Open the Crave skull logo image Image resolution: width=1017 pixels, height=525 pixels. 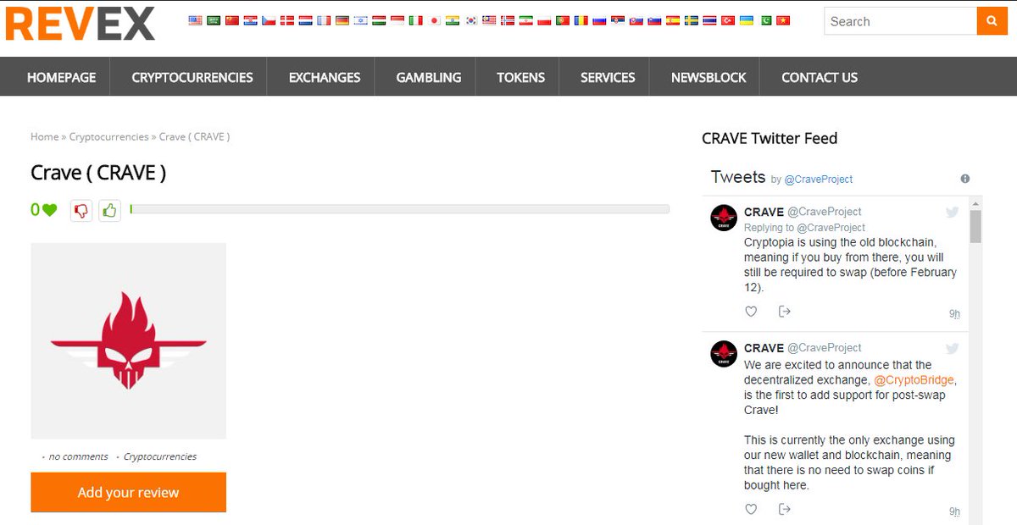click(129, 340)
